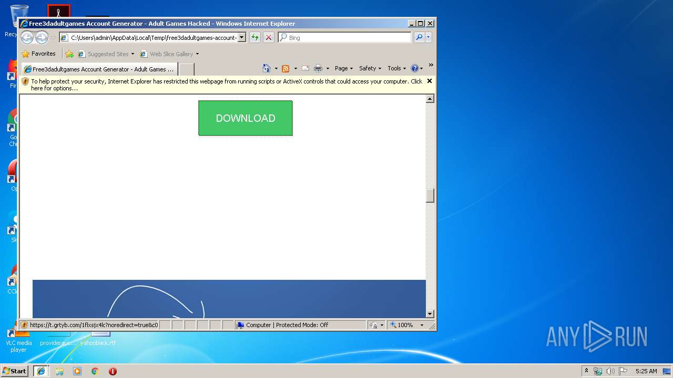Click the vertical scrollbar thumb
Viewport: 673px width, 378px height.
(430, 195)
